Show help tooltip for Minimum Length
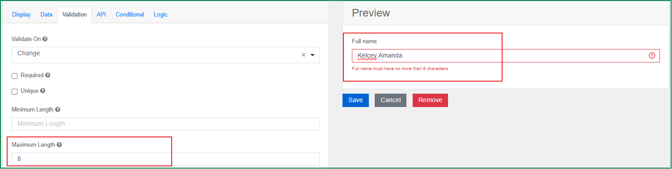Image resolution: width=672 pixels, height=169 pixels. [58, 109]
